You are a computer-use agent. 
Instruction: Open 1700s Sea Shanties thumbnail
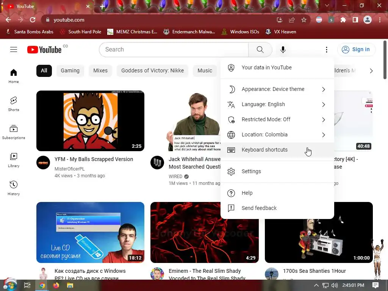coord(319,233)
